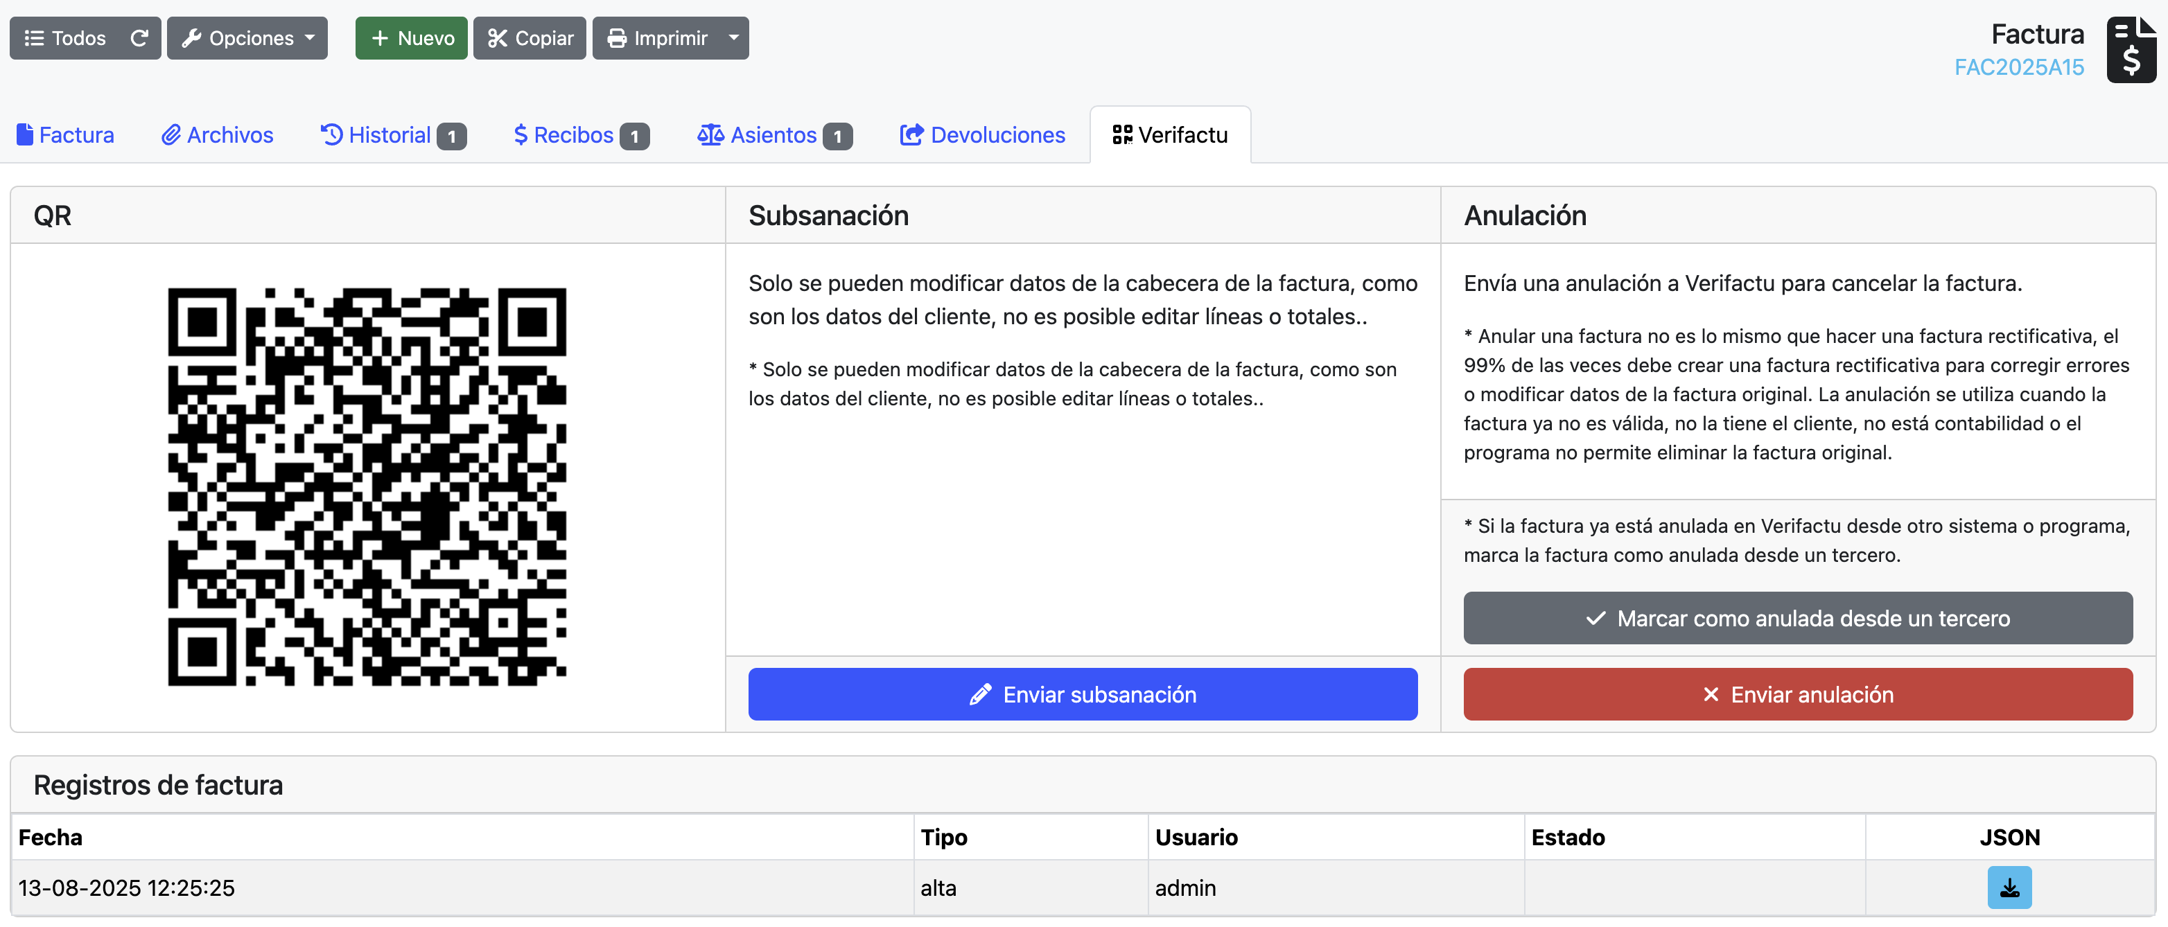Click the scales icon next to Asientos
This screenshot has height=927, width=2168.
click(x=711, y=134)
